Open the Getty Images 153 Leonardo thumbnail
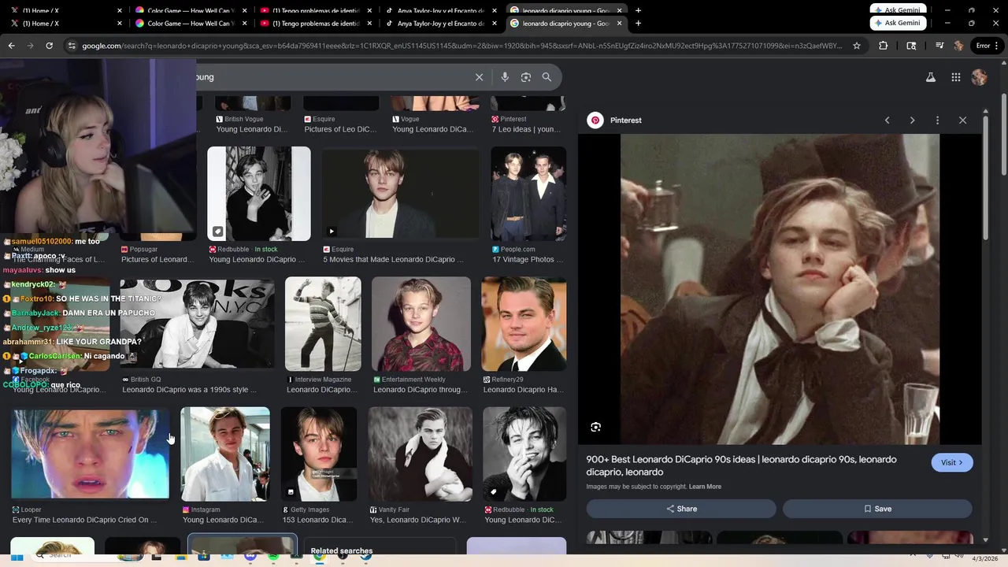 tap(319, 454)
